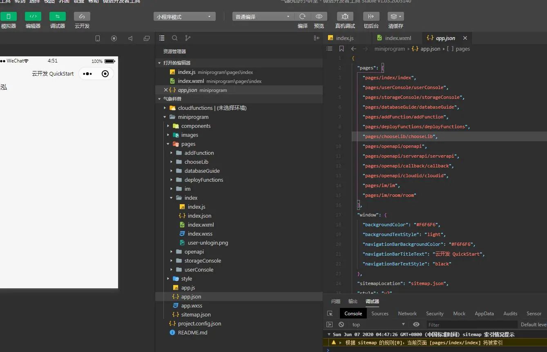
Task: Select the Sources devtools tab
Action: tap(380, 314)
